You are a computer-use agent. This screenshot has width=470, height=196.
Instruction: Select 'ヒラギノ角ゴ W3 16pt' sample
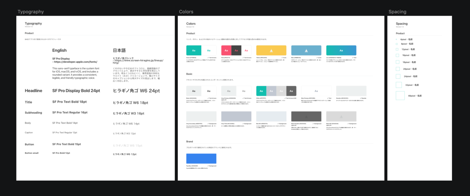[128, 113]
